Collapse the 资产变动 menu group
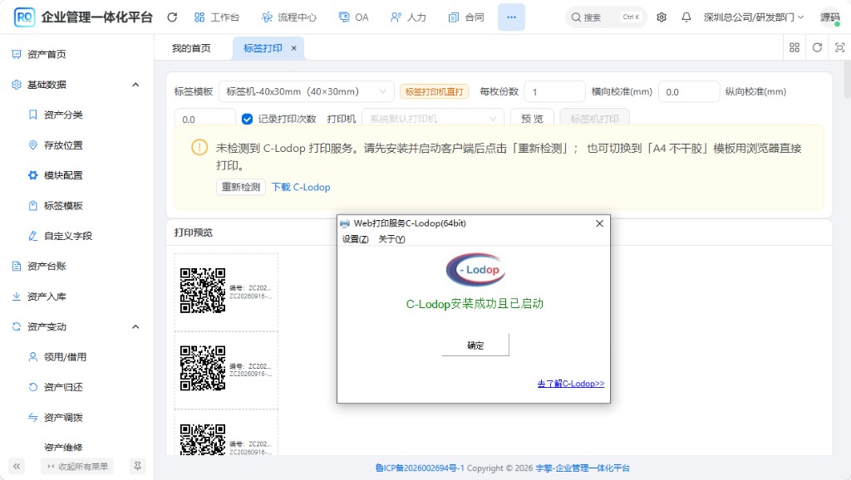 (135, 326)
